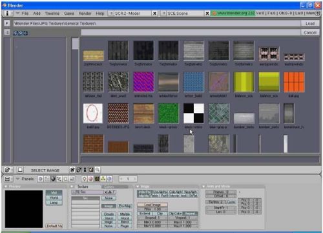This screenshot has height=233, width=323.
Task: Open the World buttons globe icon
Action: [x=110, y=179]
